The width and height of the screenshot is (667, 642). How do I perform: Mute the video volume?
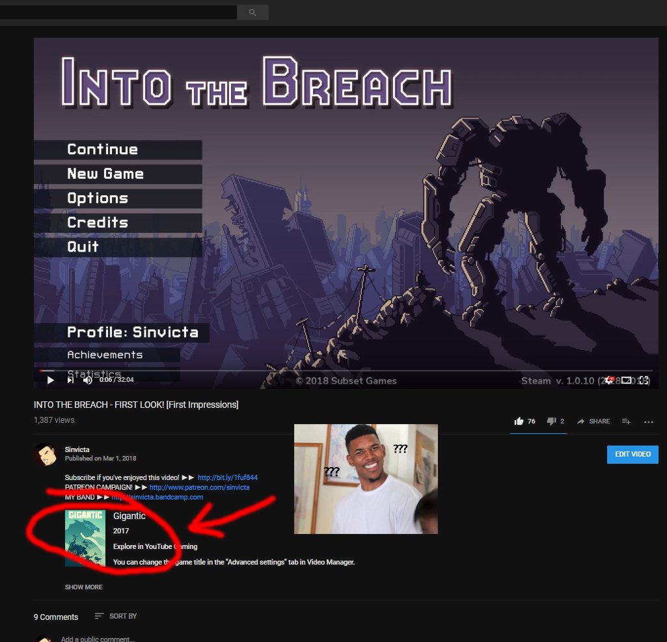tap(88, 380)
